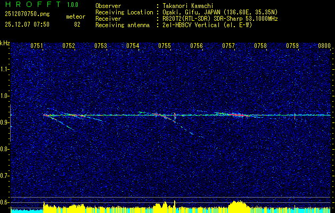Select the 0754 time marker
Viewport: 335px width, 213px height.
(133, 46)
